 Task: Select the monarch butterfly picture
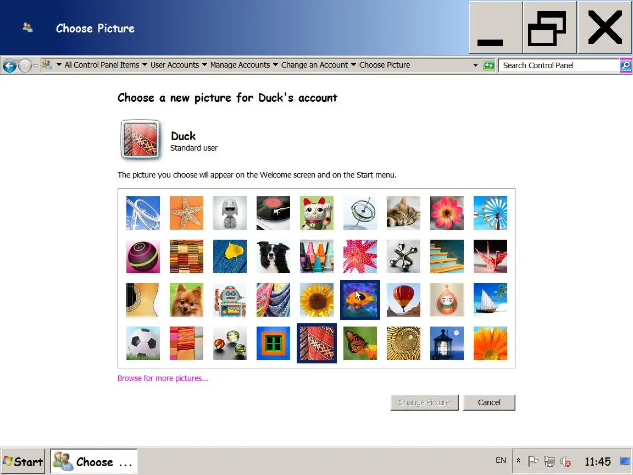(360, 343)
